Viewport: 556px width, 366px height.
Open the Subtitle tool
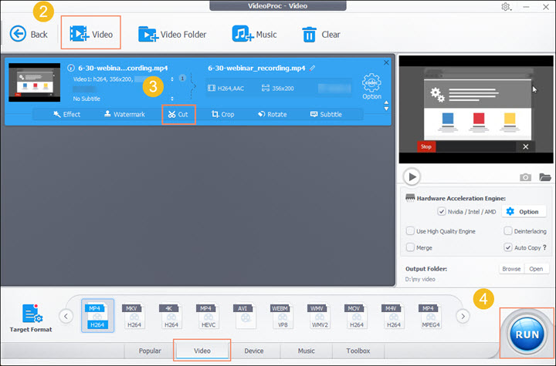click(326, 114)
